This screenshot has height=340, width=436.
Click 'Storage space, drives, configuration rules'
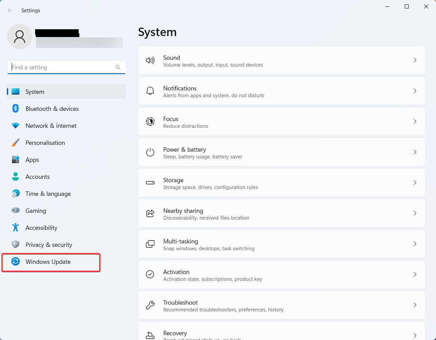pos(211,187)
